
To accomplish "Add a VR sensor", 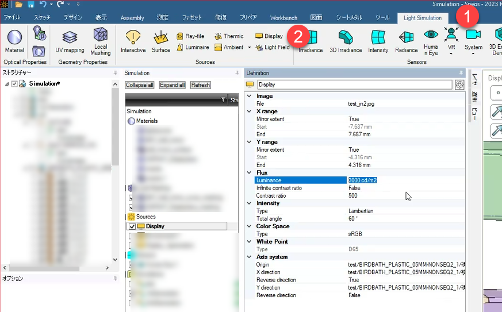I will tap(451, 41).
